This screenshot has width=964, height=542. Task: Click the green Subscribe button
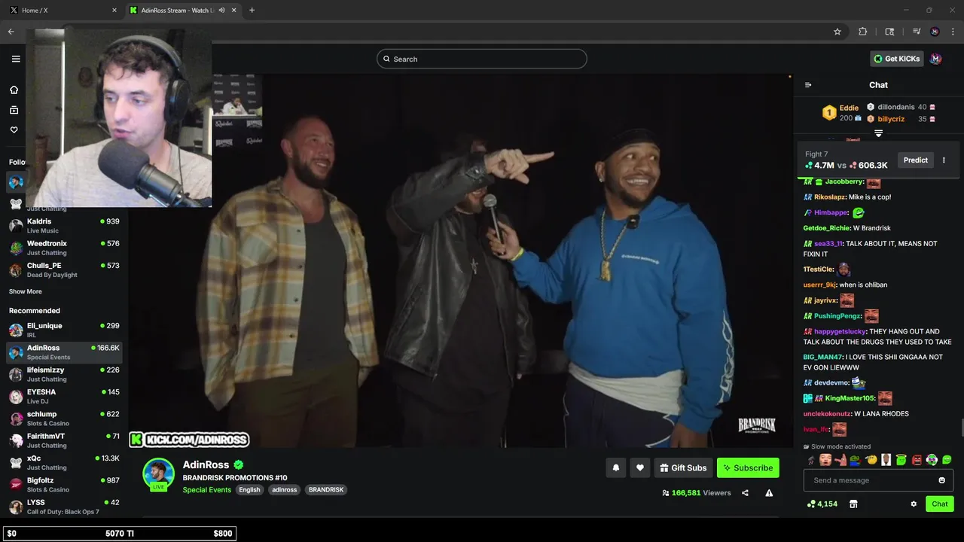tap(748, 467)
